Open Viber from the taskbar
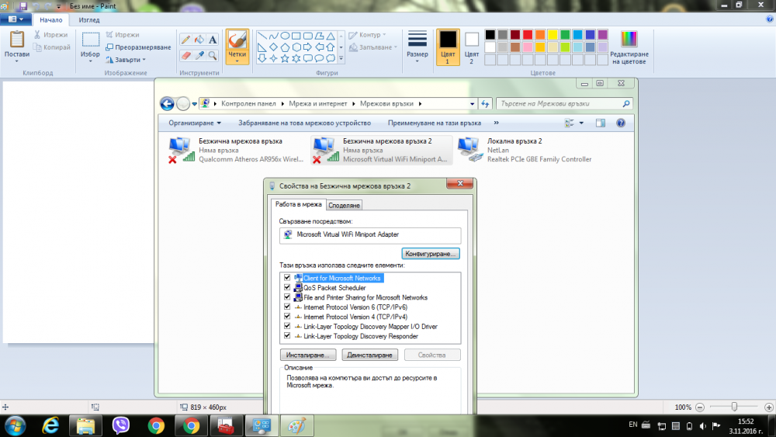 click(x=121, y=425)
